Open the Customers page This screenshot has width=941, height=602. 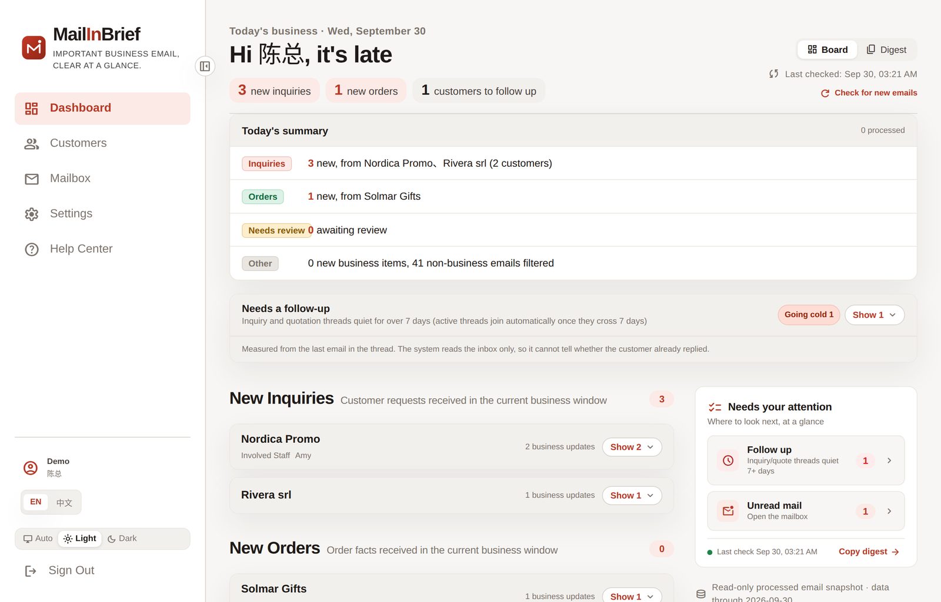[102, 144]
